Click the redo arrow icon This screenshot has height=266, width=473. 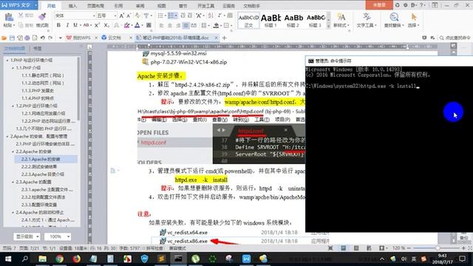(x=50, y=38)
